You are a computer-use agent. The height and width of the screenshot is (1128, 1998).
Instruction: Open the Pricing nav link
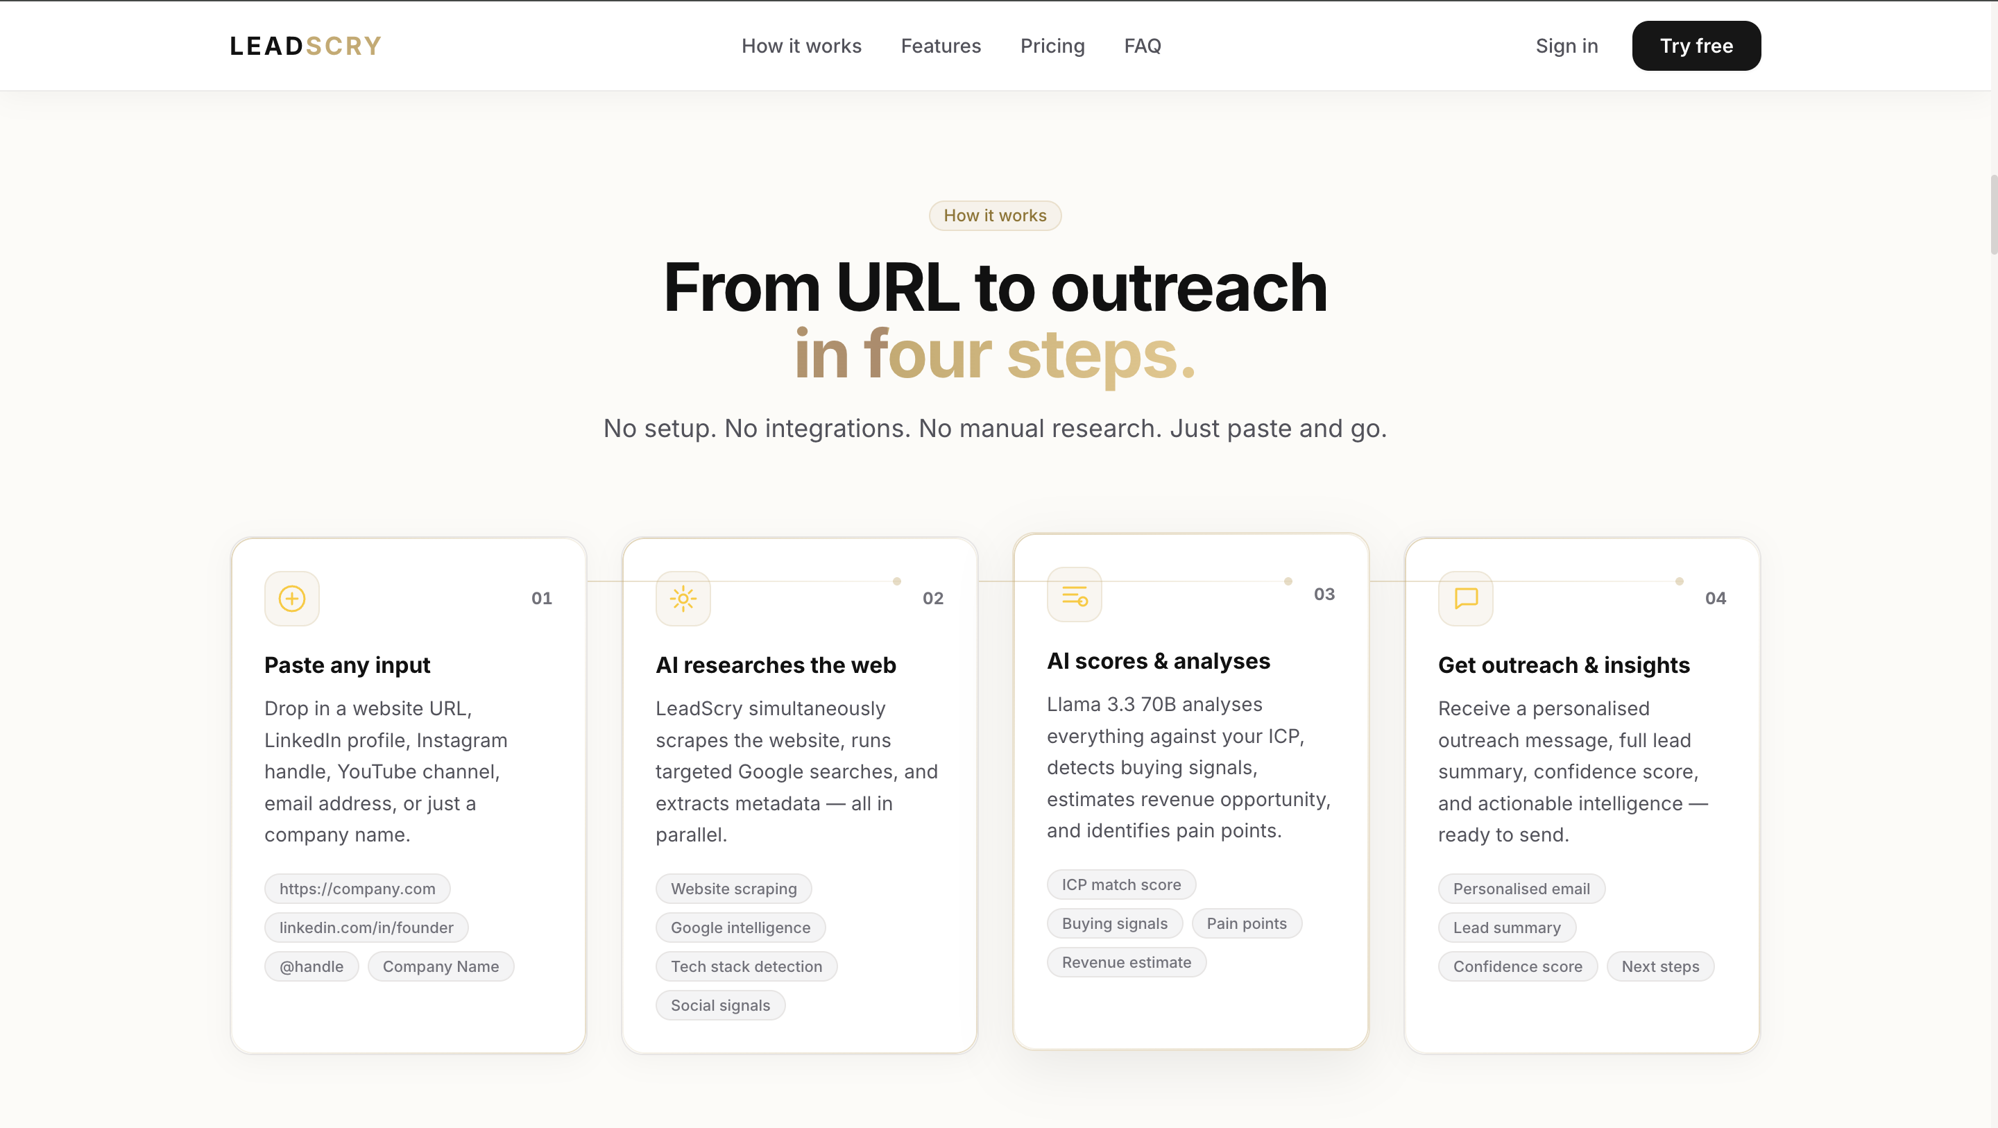pyautogui.click(x=1052, y=46)
